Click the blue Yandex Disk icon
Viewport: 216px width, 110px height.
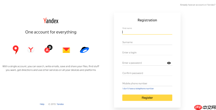[x=84, y=50]
